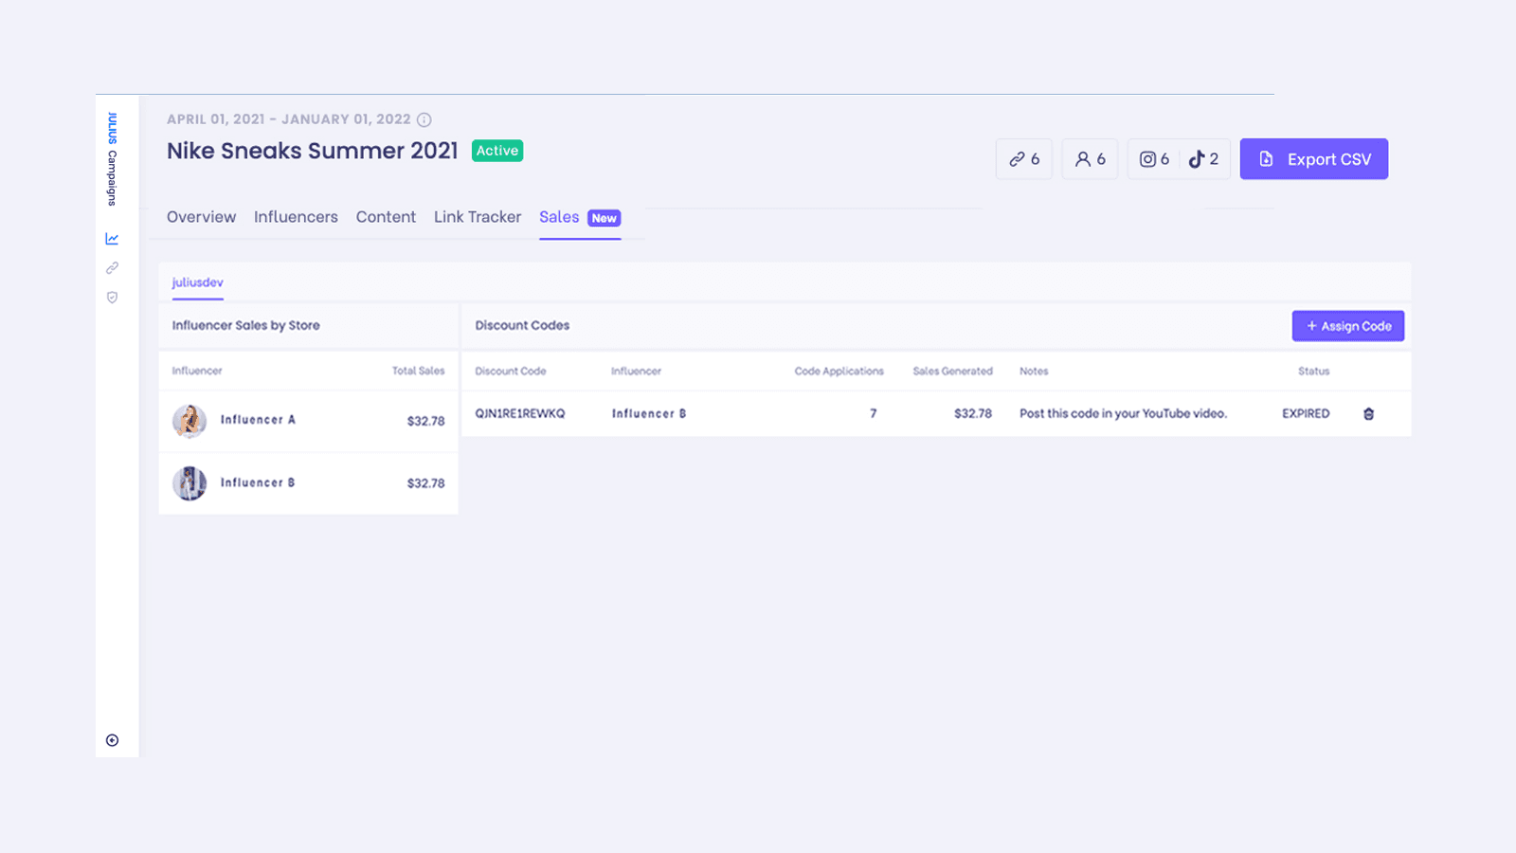1516x853 pixels.
Task: Open Influencer A's avatar thumbnail
Action: [189, 421]
